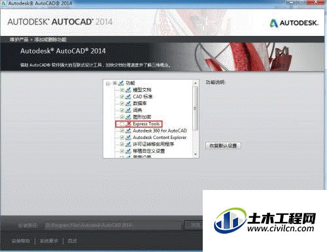327x252 pixels.
Task: Open the 安装帮助 link in the footer
Action: pos(21,241)
